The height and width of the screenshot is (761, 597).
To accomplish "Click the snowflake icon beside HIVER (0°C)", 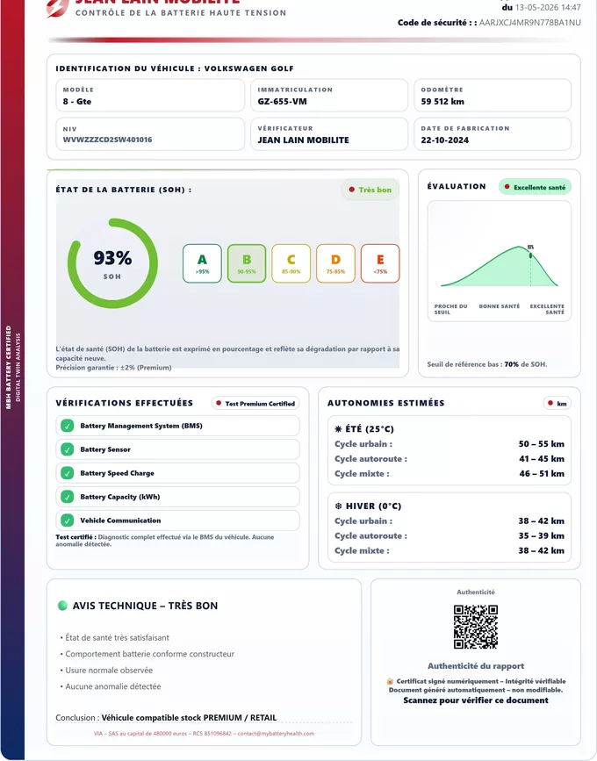I will point(338,506).
